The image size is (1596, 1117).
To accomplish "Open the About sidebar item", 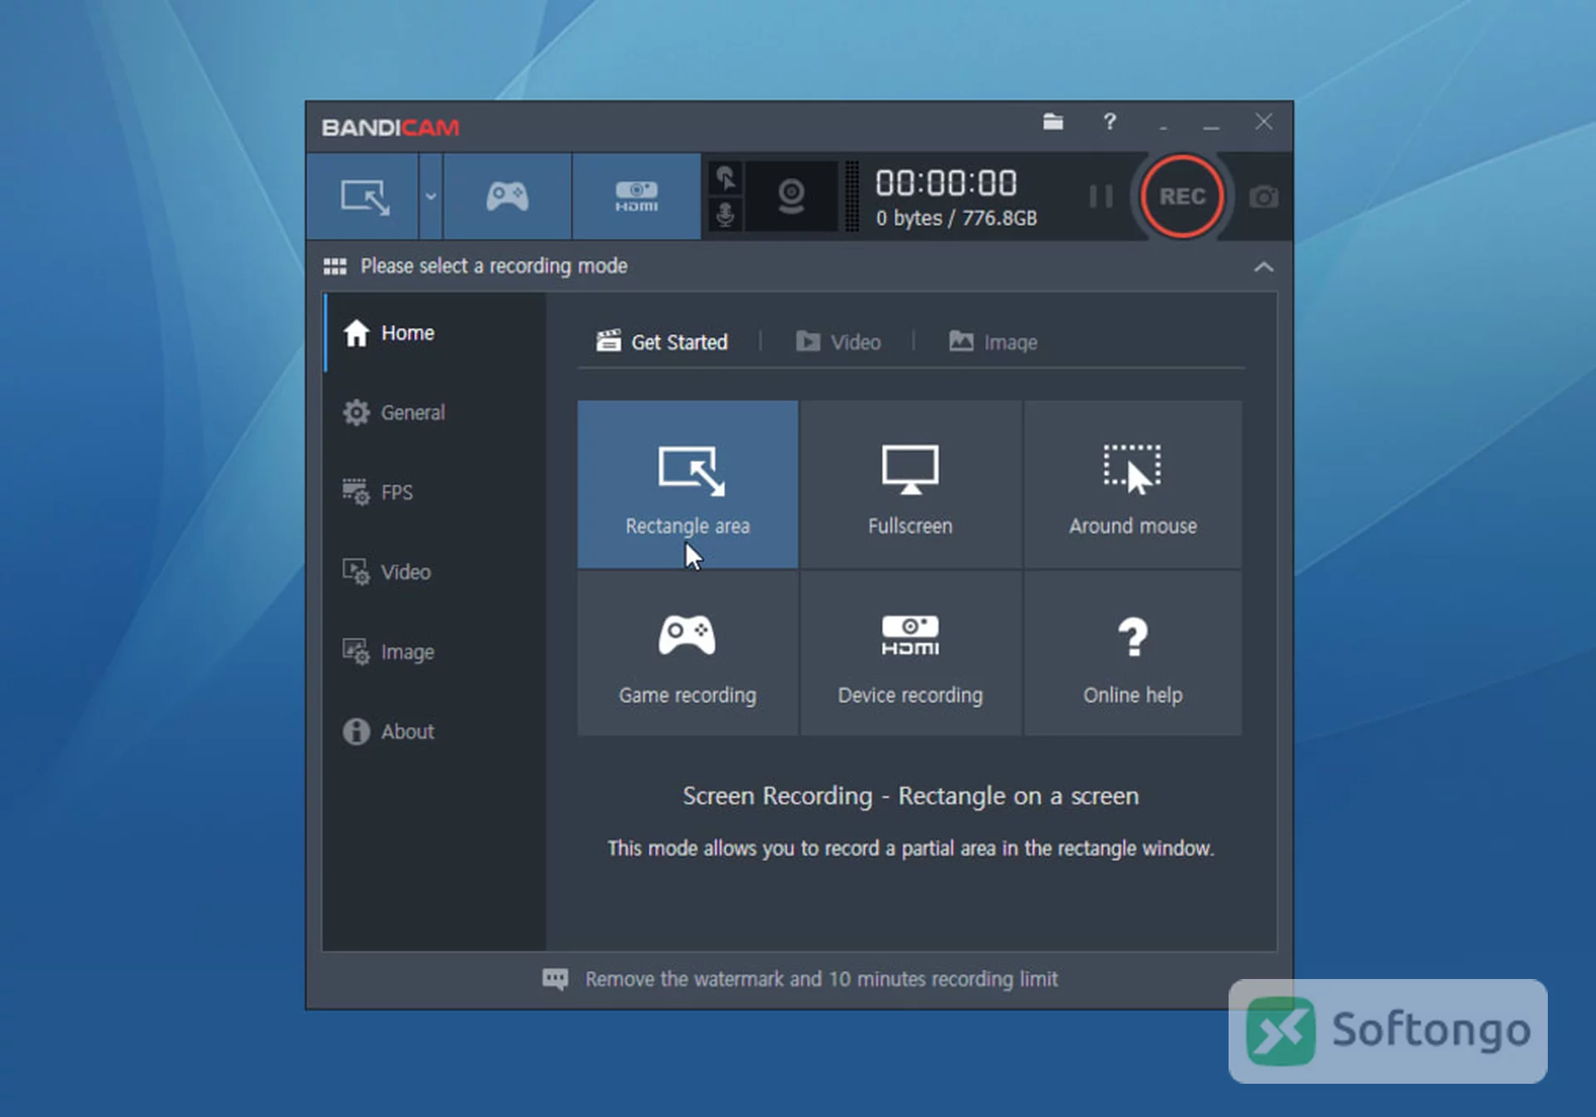I will pos(435,731).
